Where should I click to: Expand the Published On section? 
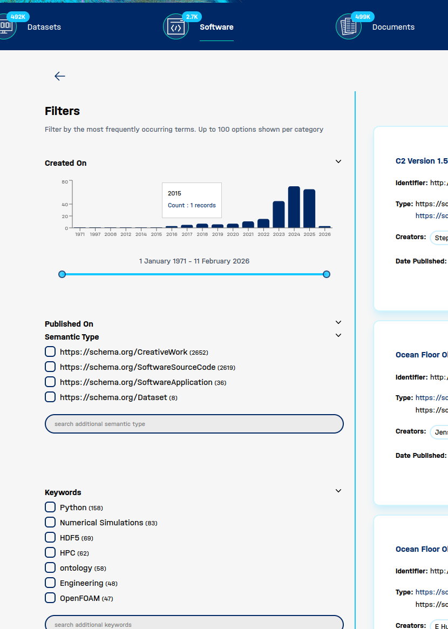pos(338,322)
